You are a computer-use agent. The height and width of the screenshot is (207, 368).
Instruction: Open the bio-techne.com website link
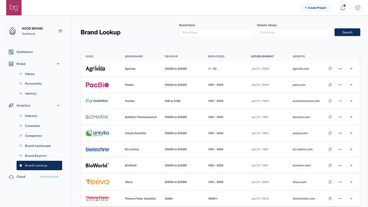point(302,149)
